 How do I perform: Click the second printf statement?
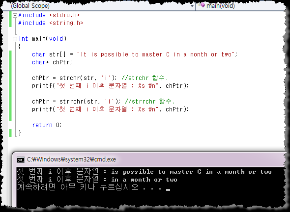[110, 109]
